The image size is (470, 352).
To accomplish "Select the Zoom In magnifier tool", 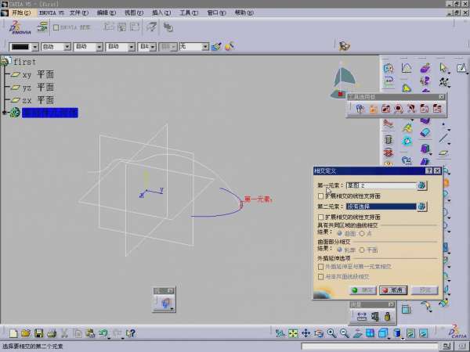I will click(331, 334).
